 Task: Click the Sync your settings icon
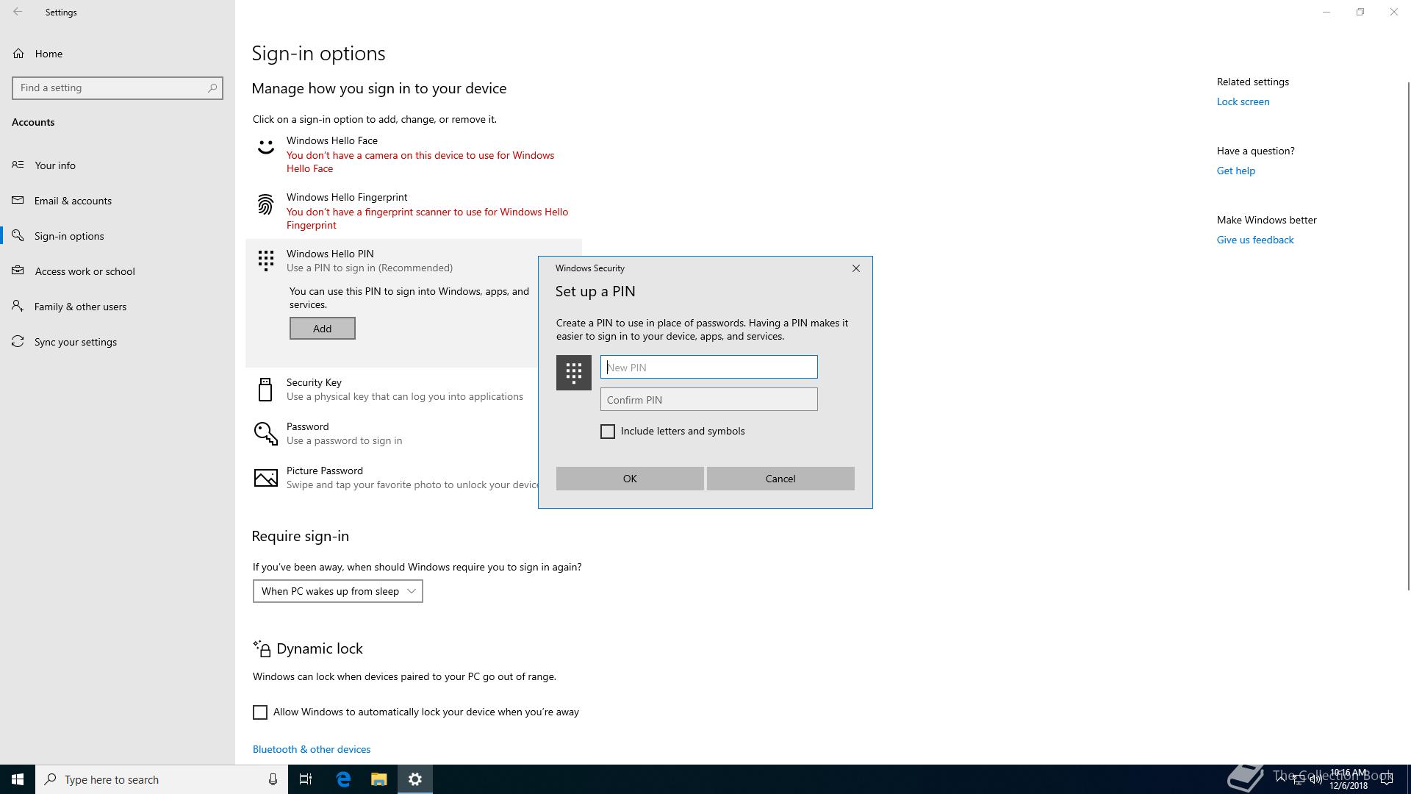[18, 341]
